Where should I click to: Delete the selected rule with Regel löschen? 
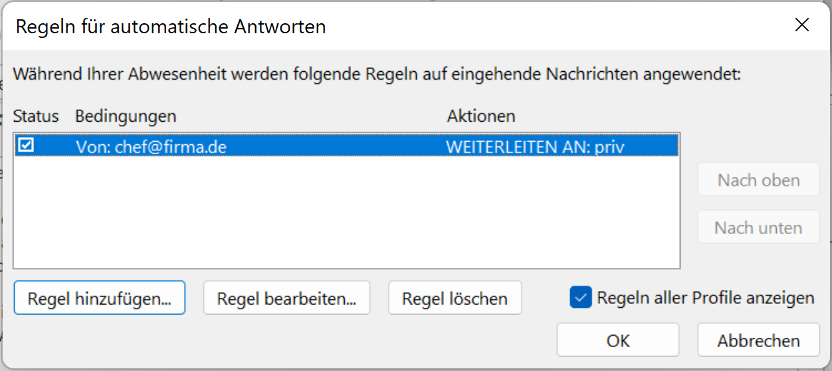pos(455,299)
